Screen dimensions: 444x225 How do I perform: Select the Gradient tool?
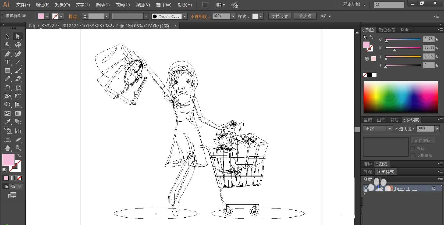pyautogui.click(x=18, y=113)
